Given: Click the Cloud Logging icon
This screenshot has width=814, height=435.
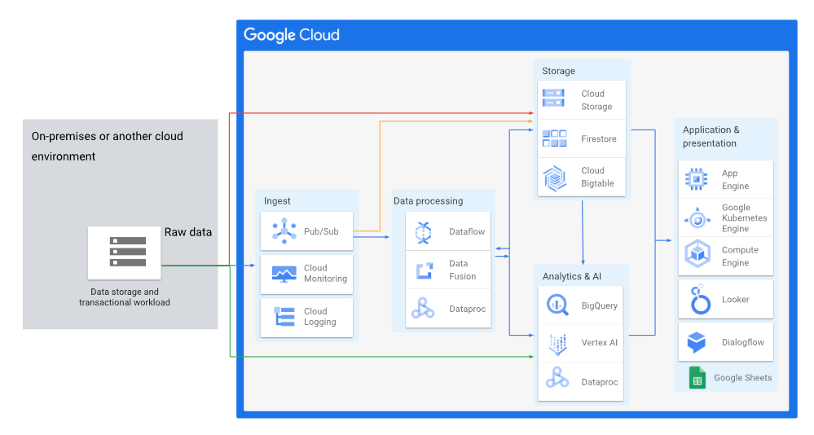Looking at the screenshot, I should coord(284,317).
